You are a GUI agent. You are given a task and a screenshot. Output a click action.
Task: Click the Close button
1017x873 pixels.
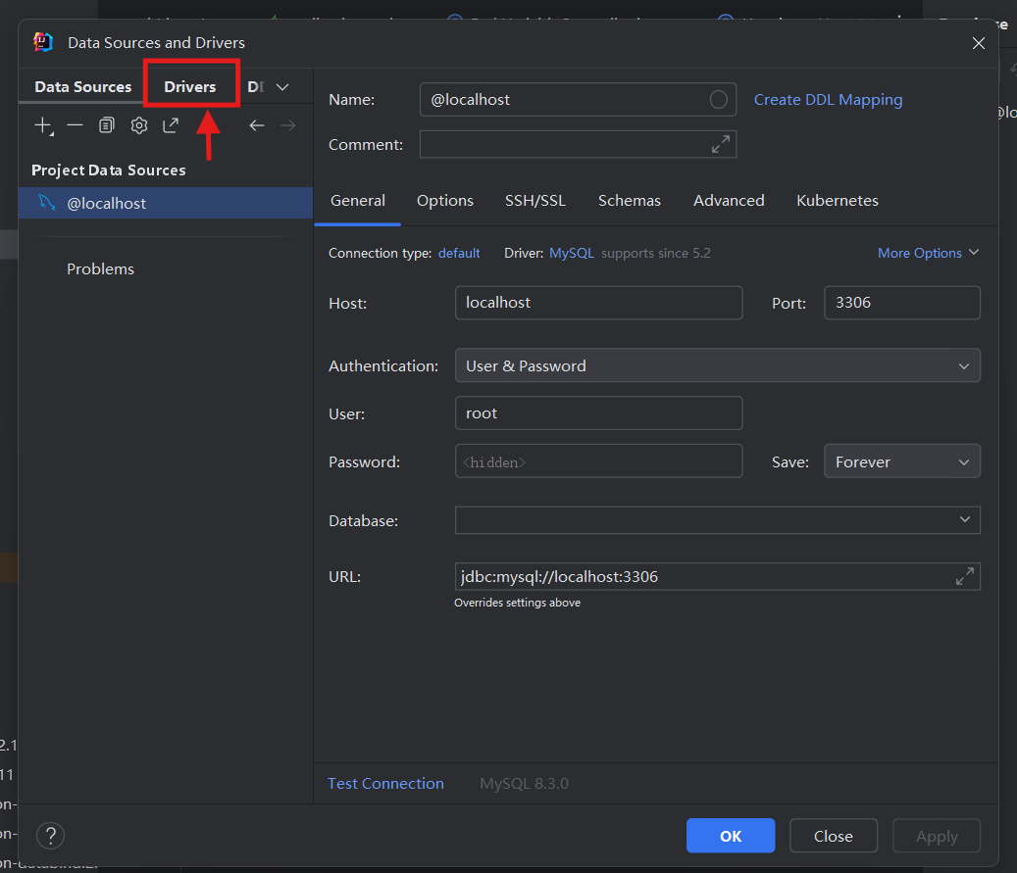(x=833, y=836)
